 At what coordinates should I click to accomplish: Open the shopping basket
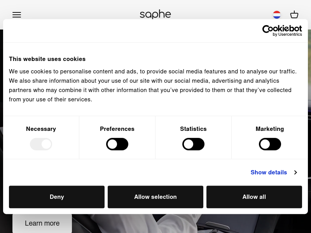[x=294, y=14]
